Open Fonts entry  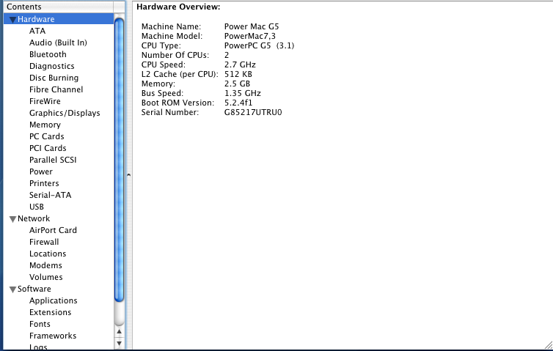point(40,324)
